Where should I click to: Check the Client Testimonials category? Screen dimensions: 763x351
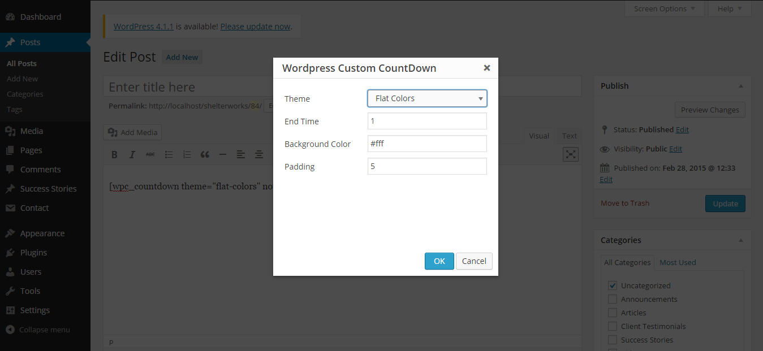[x=612, y=326]
